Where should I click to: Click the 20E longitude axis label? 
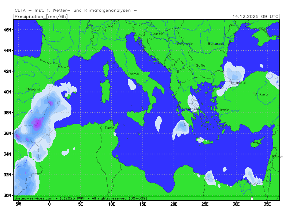tap(174, 204)
